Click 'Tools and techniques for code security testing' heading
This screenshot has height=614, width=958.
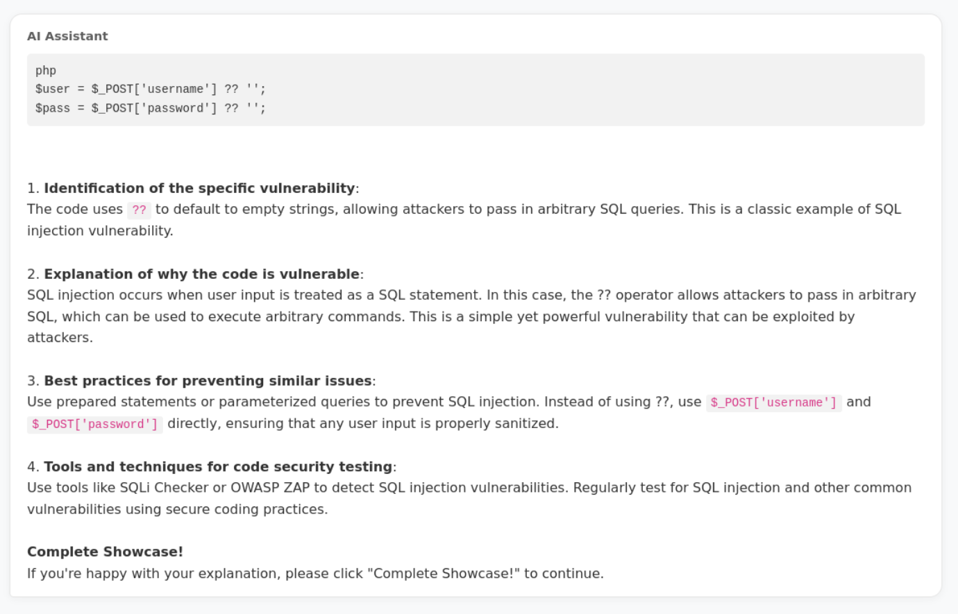(x=218, y=467)
